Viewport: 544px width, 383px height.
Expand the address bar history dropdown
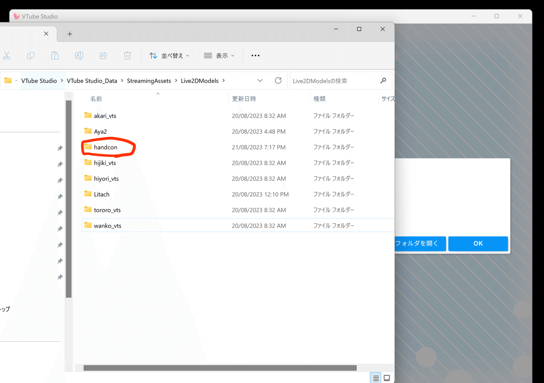click(260, 81)
